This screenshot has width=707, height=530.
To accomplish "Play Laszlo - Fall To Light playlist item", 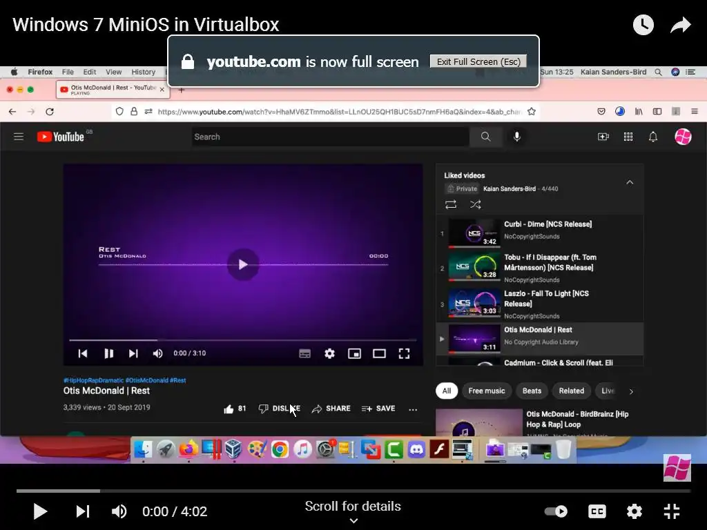I will click(540, 304).
